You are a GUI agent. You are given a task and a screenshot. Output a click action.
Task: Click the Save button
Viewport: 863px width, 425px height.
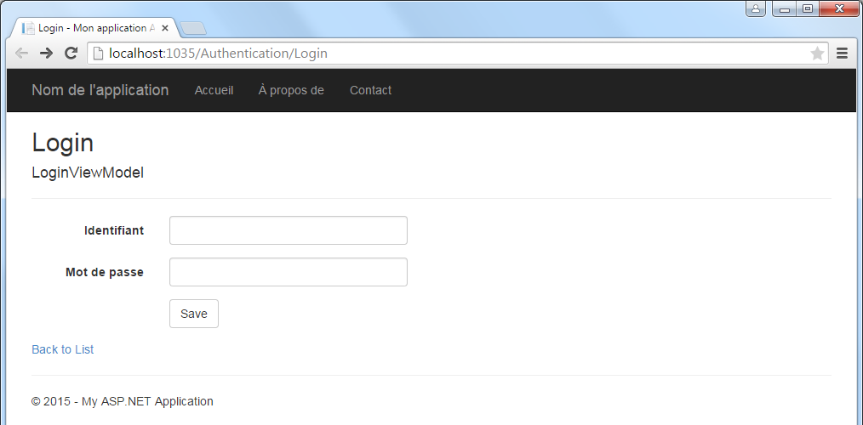[194, 314]
